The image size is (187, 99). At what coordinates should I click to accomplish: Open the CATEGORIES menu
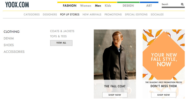point(32,15)
